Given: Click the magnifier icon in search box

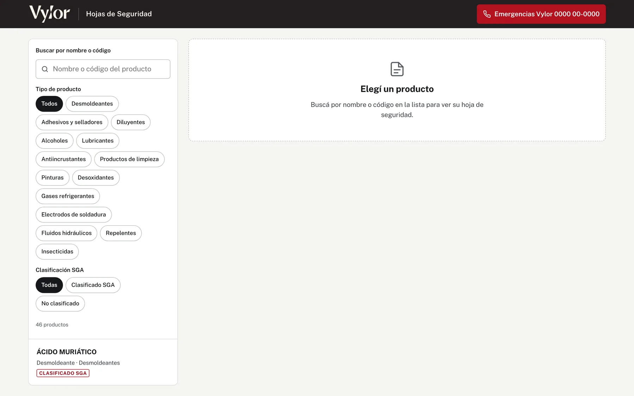Looking at the screenshot, I should click(45, 69).
